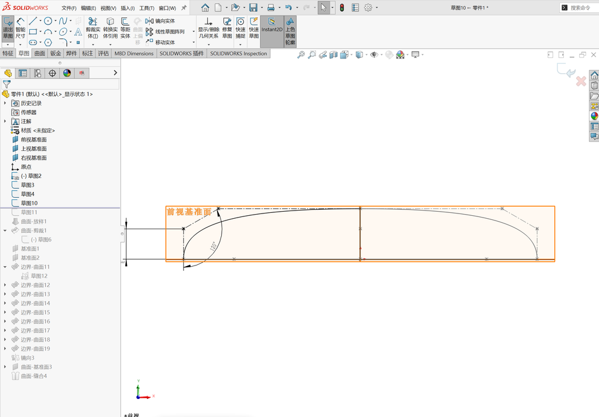
Task: Open the PropertyManager tab
Action: 23,73
